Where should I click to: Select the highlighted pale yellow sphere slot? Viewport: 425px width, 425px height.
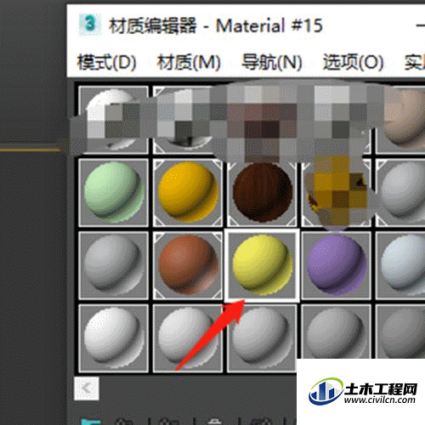click(x=262, y=265)
